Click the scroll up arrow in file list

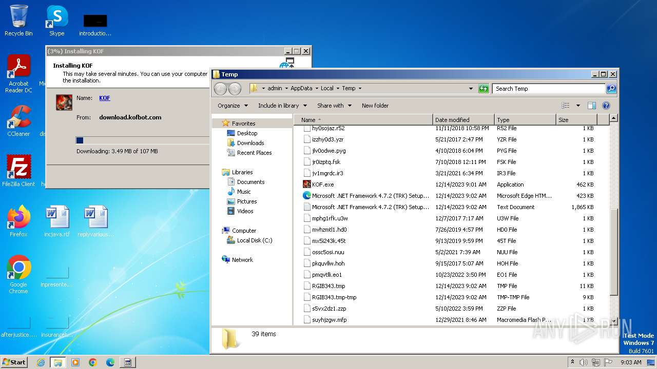click(x=613, y=118)
